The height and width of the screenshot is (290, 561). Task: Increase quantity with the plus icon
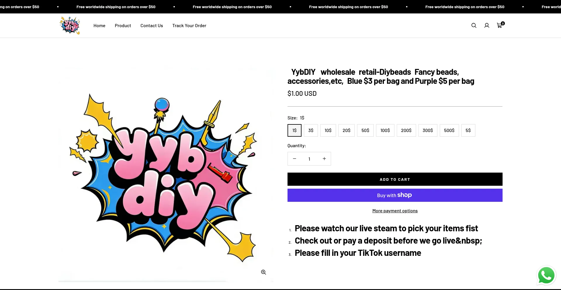click(324, 159)
